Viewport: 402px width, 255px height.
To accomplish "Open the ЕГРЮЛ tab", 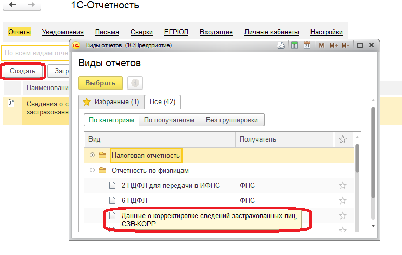I will (176, 32).
